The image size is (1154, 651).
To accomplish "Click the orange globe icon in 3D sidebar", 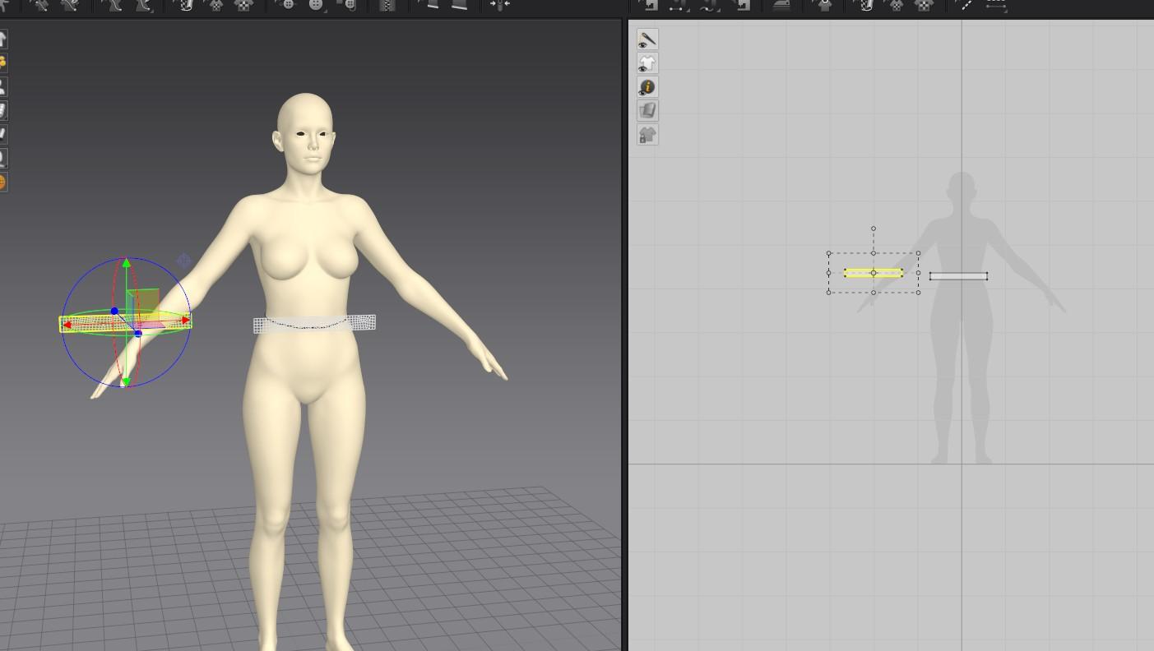I will [2, 182].
